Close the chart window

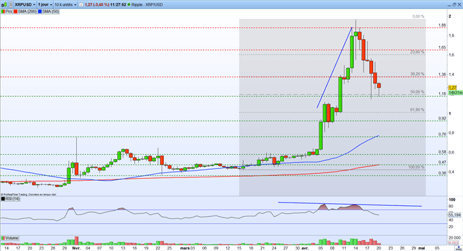coord(460,5)
